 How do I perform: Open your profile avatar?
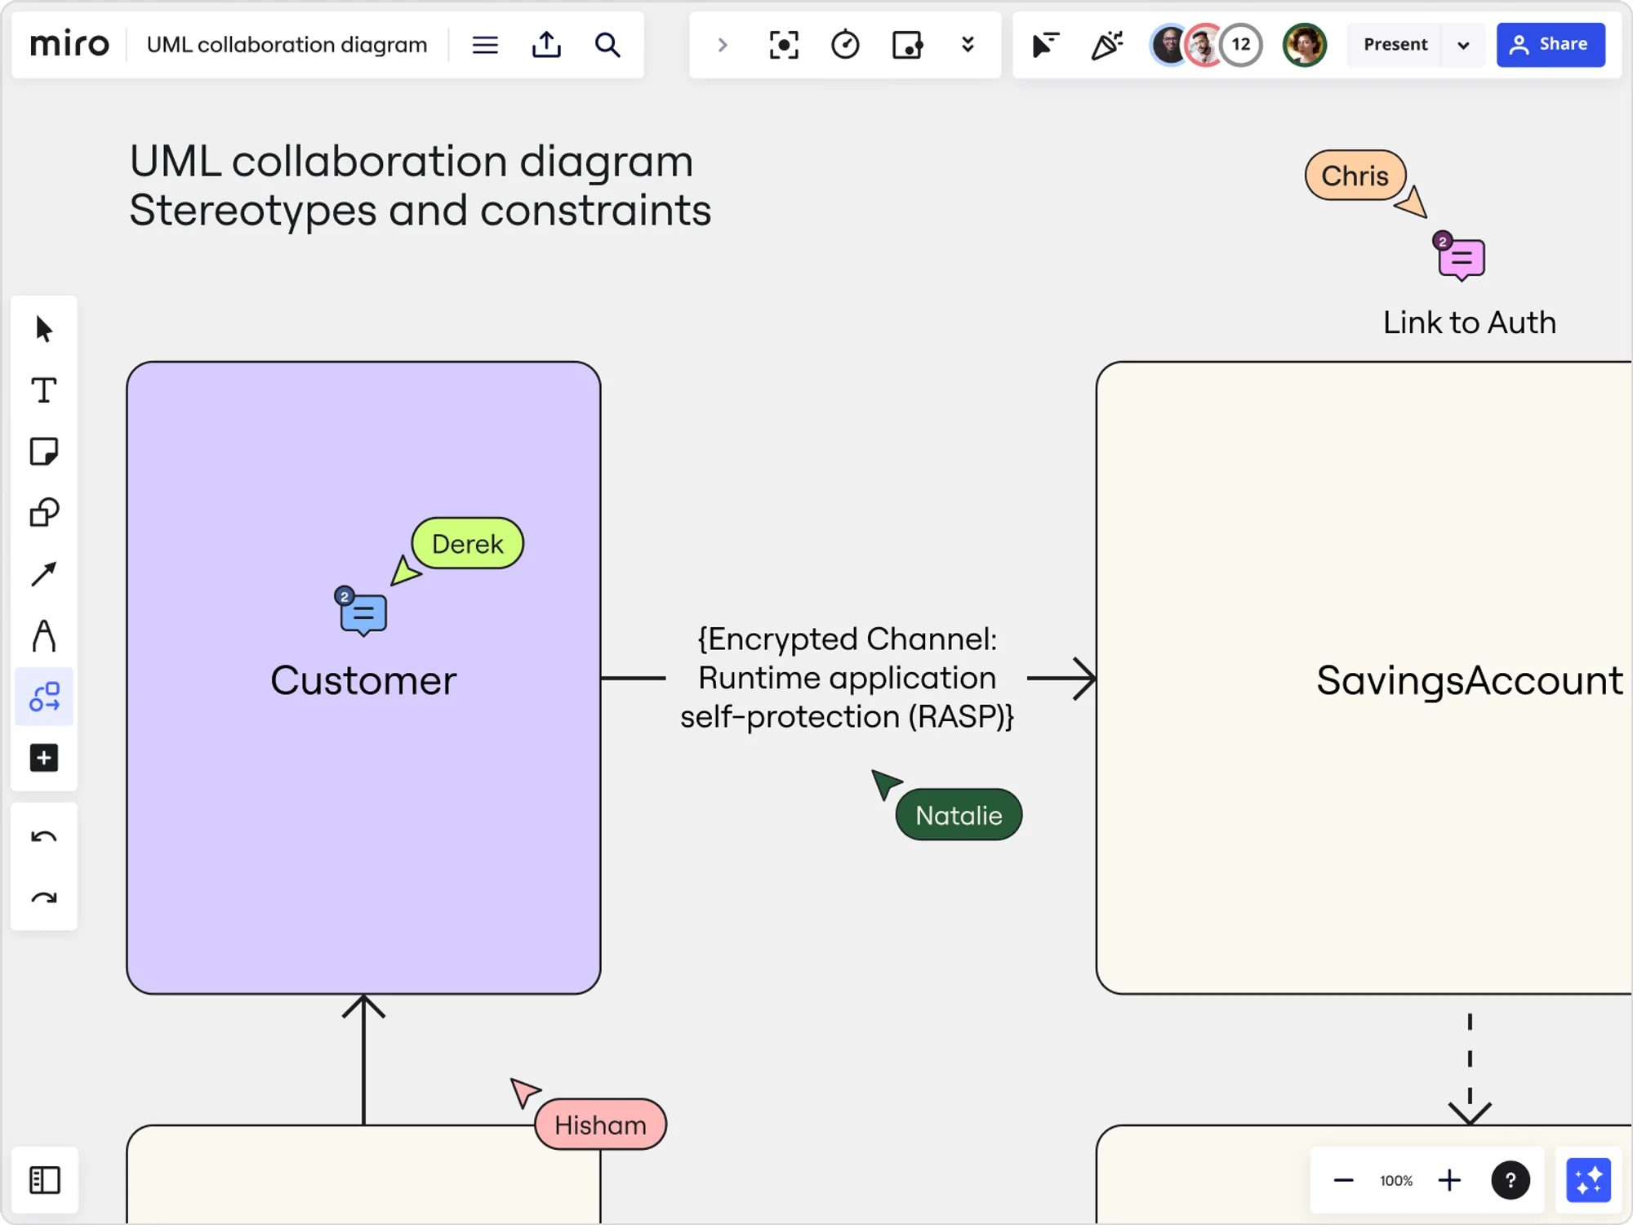pyautogui.click(x=1304, y=44)
